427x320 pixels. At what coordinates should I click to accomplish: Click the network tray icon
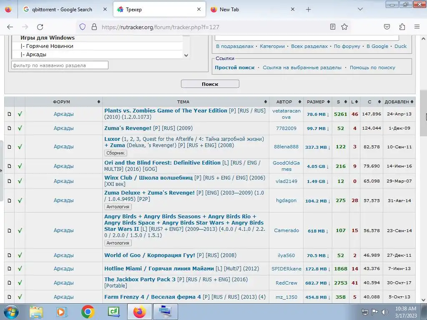pyautogui.click(x=364, y=312)
